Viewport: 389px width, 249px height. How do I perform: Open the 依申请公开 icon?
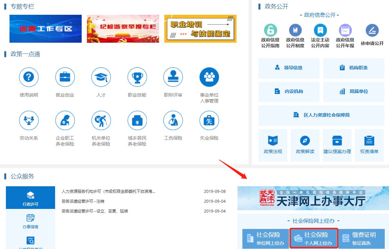[x=372, y=31]
